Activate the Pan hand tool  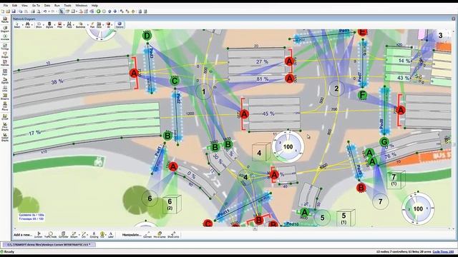[92, 25]
